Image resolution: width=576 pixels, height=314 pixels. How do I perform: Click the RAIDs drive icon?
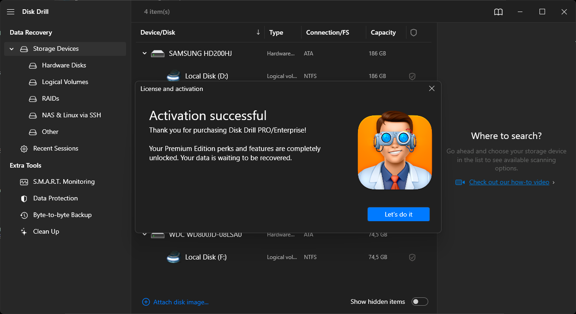tap(33, 99)
